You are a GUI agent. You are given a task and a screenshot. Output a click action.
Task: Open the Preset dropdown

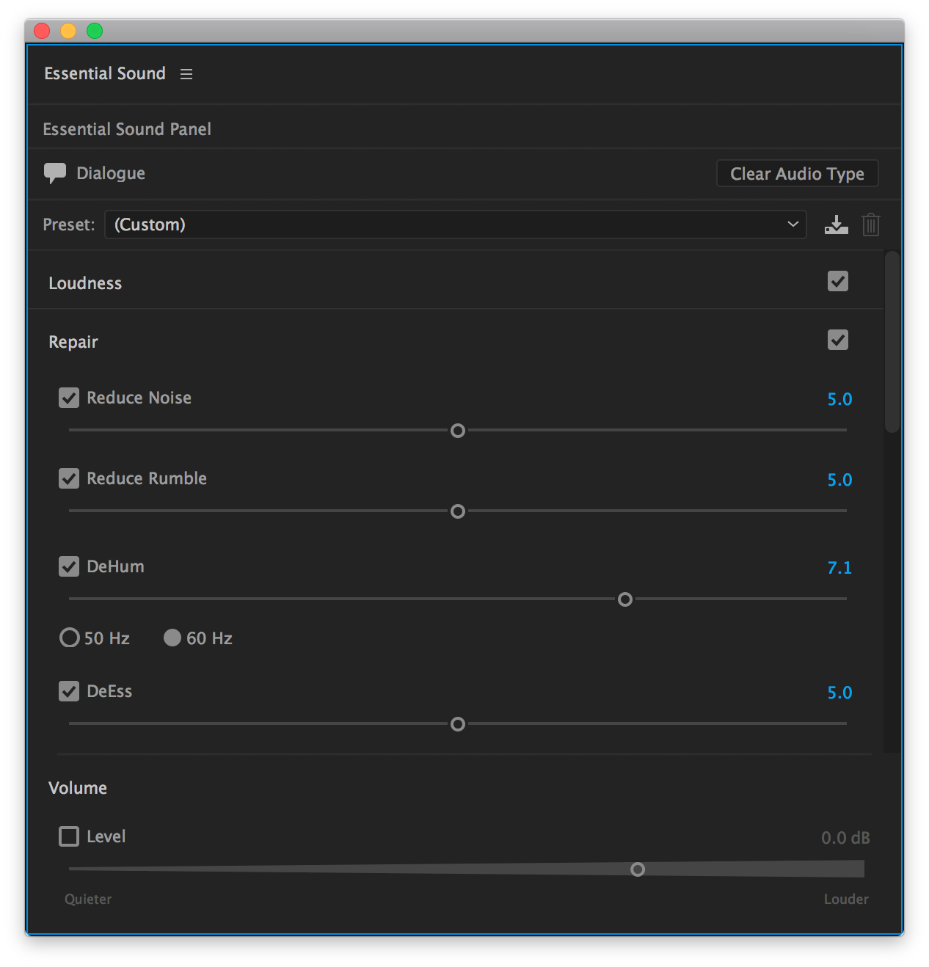455,225
